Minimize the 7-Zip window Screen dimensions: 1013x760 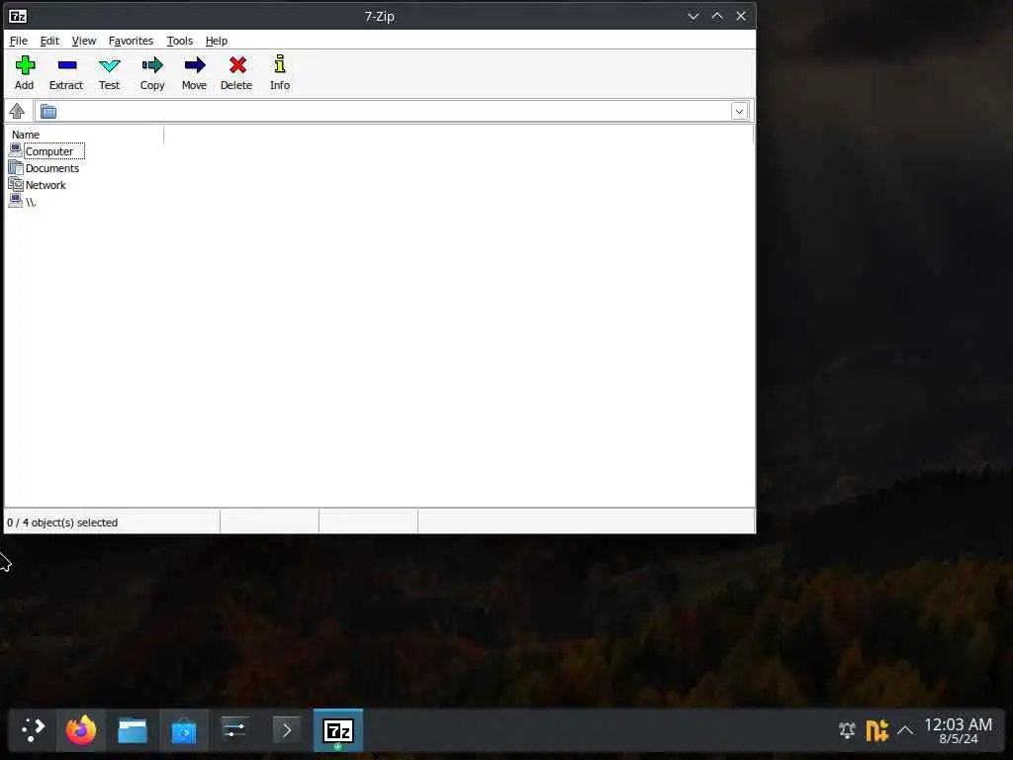693,16
